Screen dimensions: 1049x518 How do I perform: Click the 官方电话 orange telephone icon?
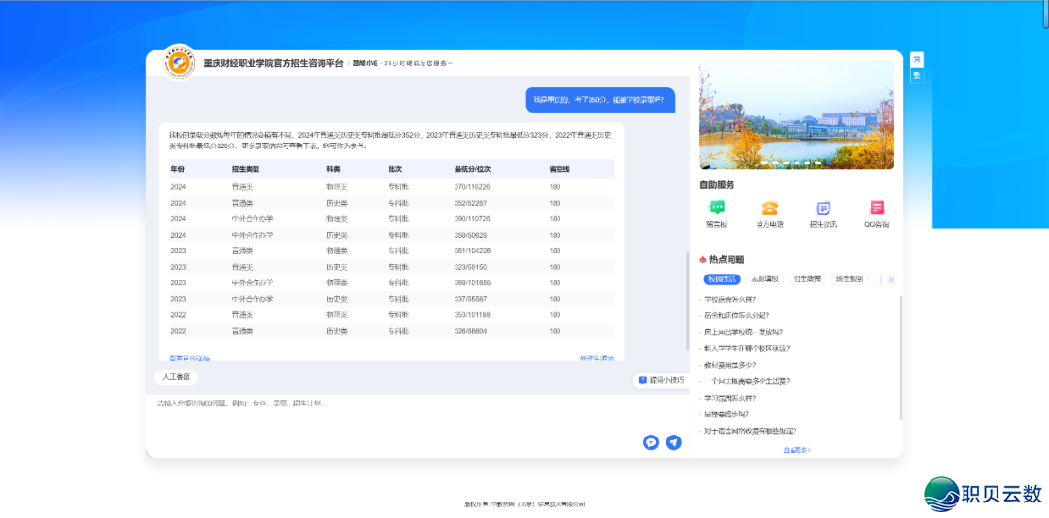769,208
